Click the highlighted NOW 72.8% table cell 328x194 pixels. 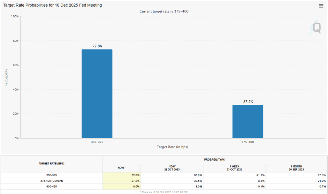tap(122, 175)
